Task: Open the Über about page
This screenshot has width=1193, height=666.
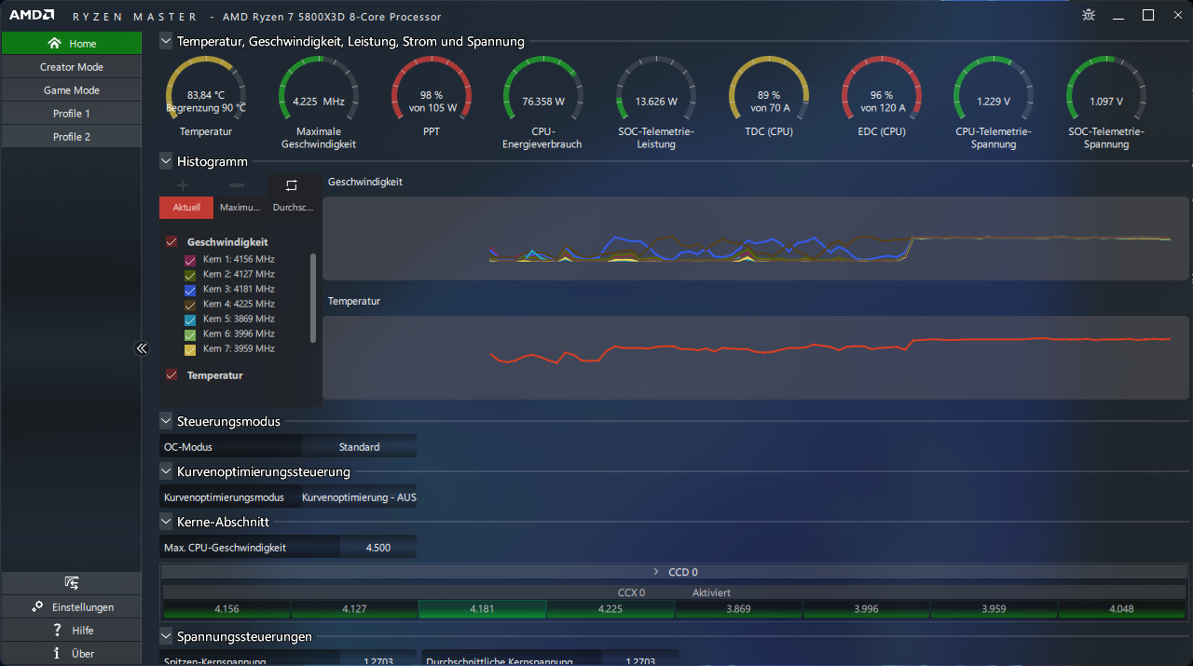Action: [x=71, y=653]
